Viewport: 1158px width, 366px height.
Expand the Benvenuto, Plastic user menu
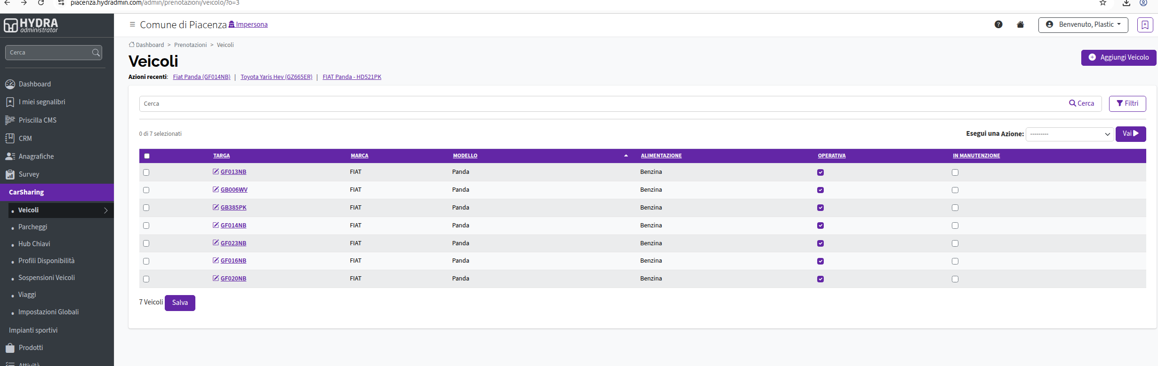coord(1083,24)
